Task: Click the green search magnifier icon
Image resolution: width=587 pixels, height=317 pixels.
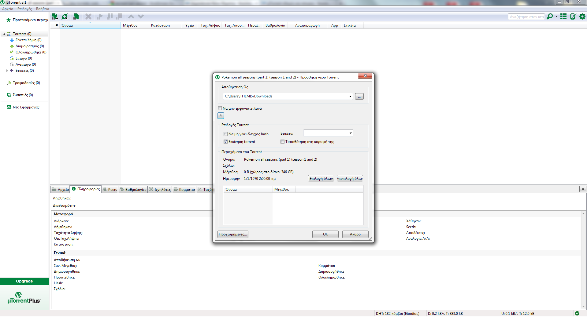Action: point(550,16)
